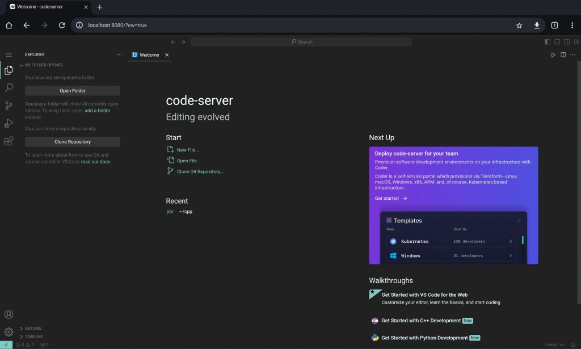Open the Extensions view
Screen dimensions: 581x349
(x=9, y=141)
